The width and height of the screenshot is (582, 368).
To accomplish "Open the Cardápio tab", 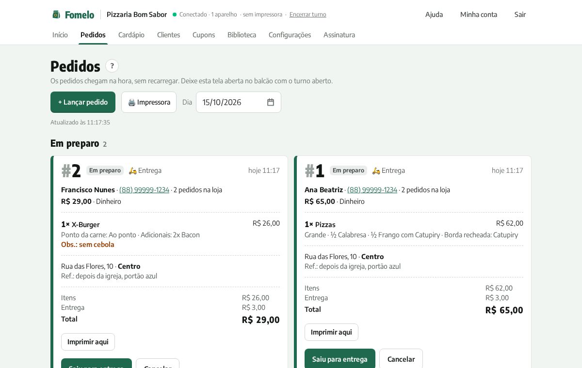I will [131, 35].
